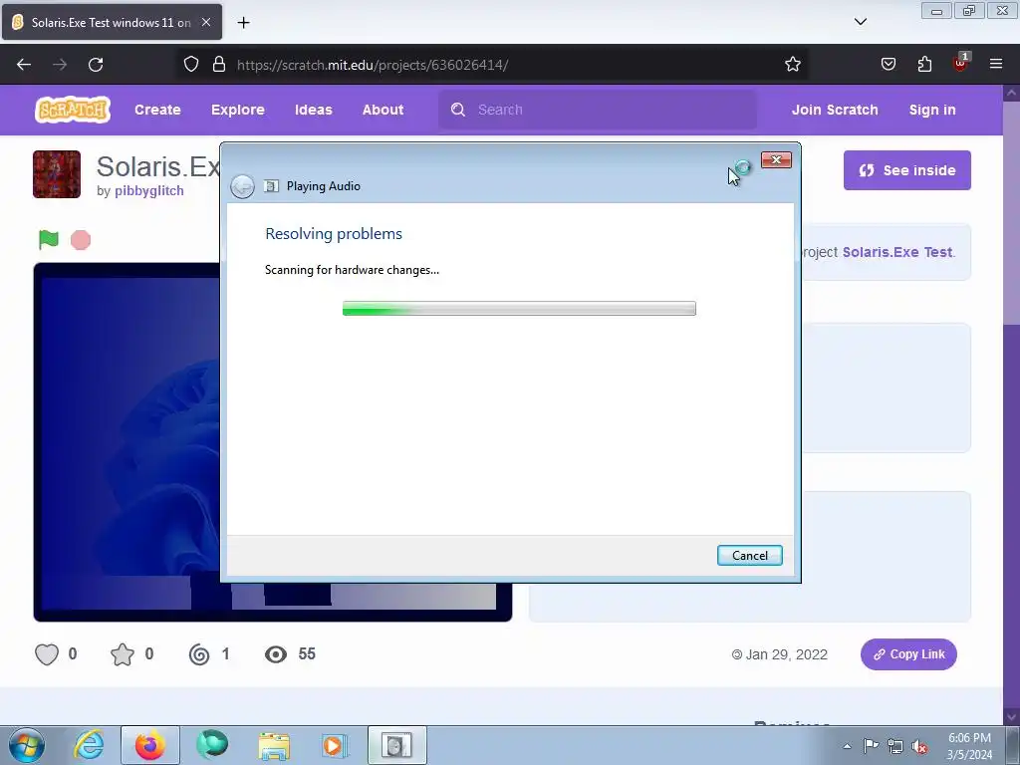Bookmark this page with the star icon
The image size is (1020, 765).
tap(792, 65)
